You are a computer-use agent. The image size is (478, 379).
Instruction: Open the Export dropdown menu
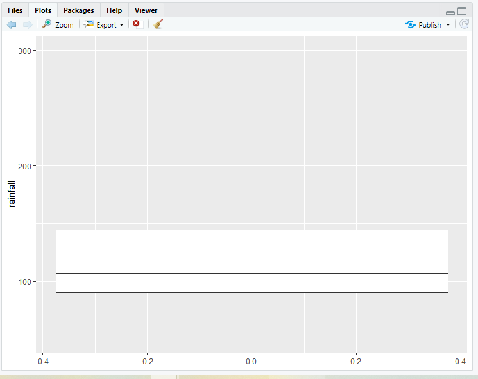[x=104, y=24]
